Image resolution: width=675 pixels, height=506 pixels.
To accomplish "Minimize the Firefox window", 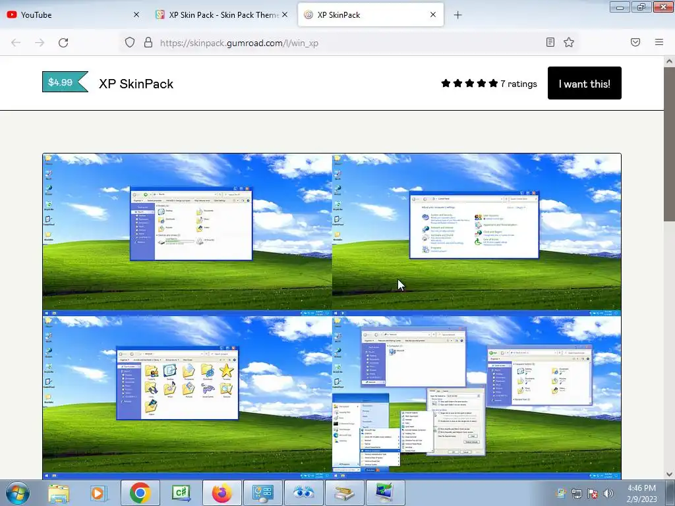I will [620, 7].
